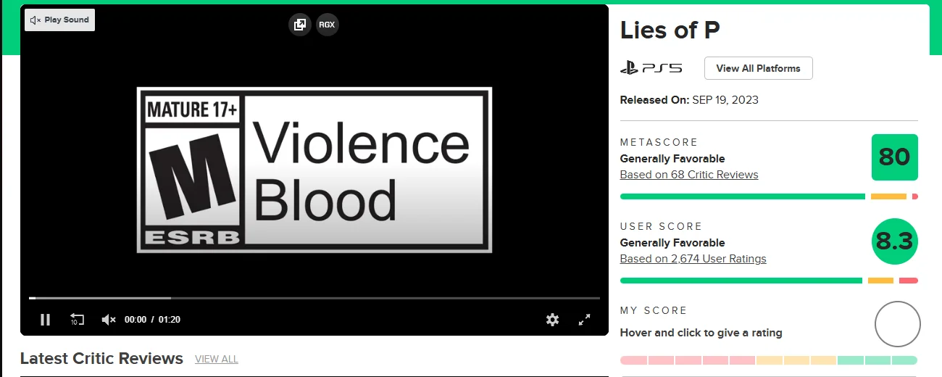Open the video settings gear
942x377 pixels.
(x=553, y=320)
